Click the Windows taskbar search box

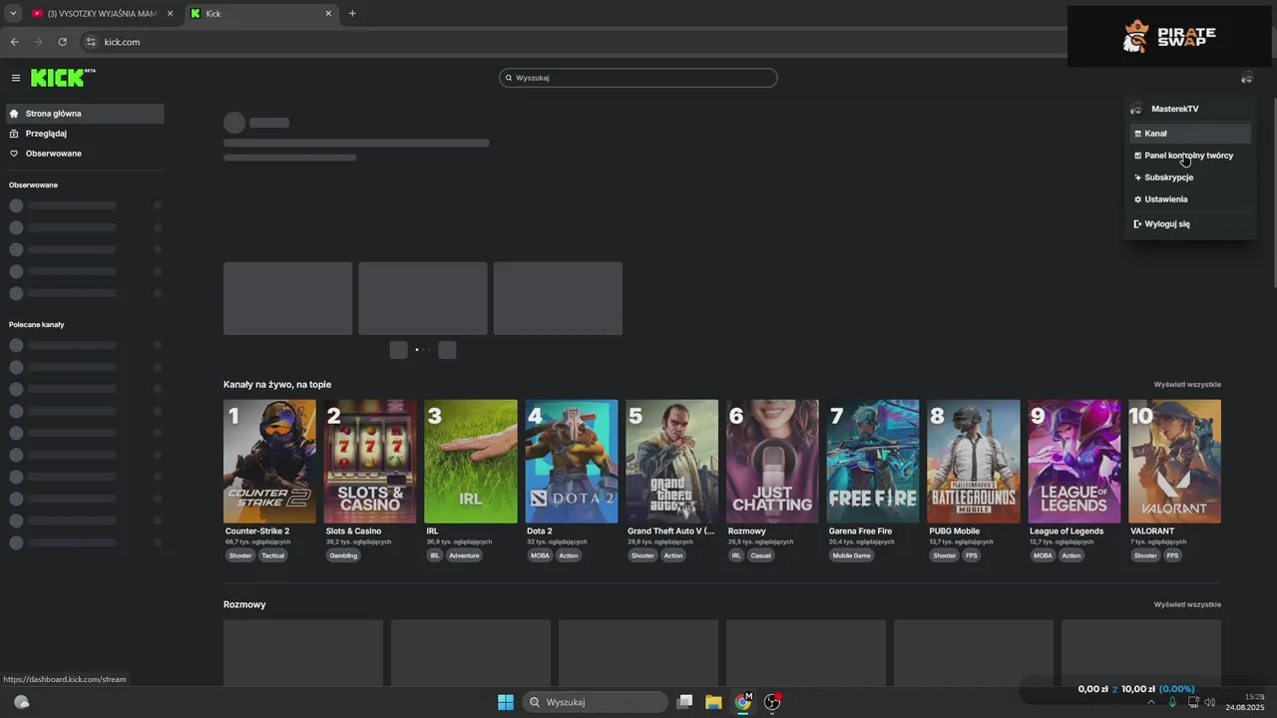596,702
